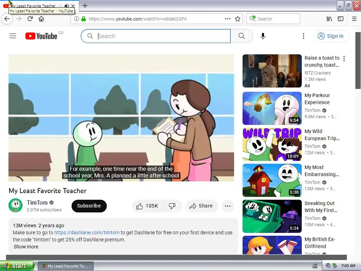Click the 2.07M subscribers text
The width and height of the screenshot is (361, 271).
coord(44,210)
